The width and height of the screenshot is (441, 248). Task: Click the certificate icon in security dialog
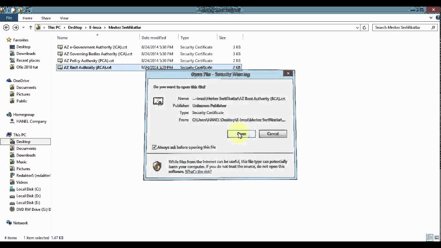tap(158, 101)
